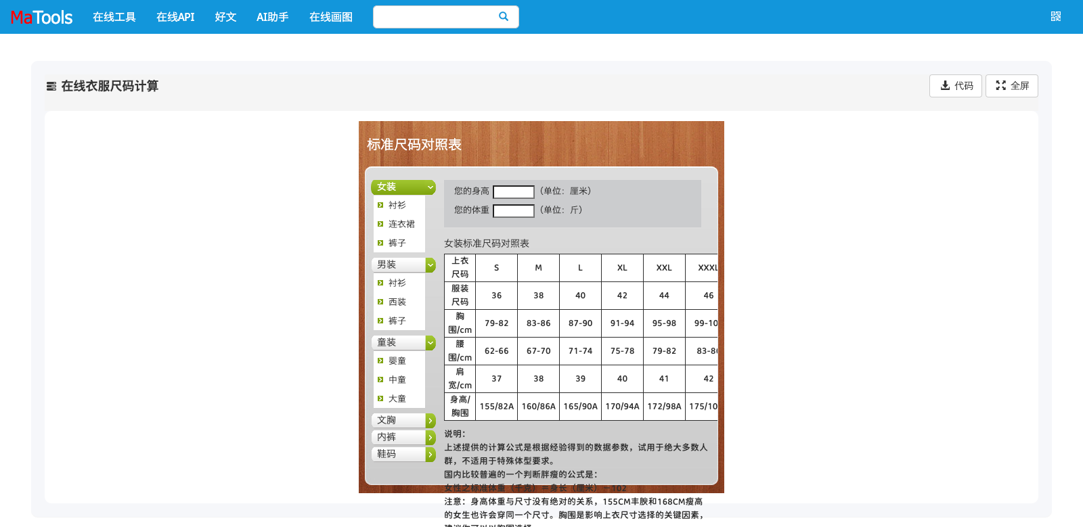This screenshot has width=1083, height=527.
Task: Click the 您的体重 input field
Action: tap(513, 211)
